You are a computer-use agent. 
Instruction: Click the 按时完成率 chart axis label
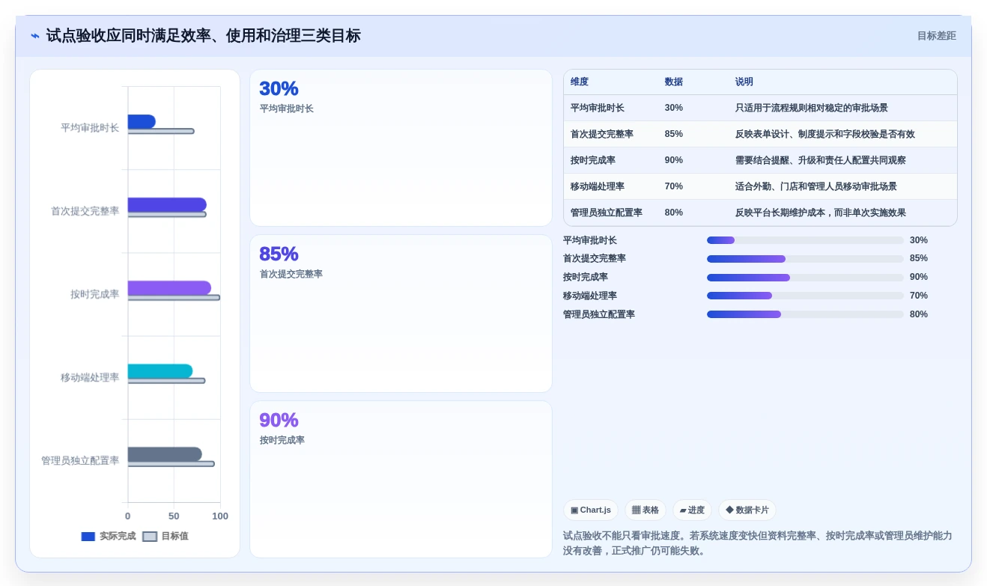tap(95, 294)
